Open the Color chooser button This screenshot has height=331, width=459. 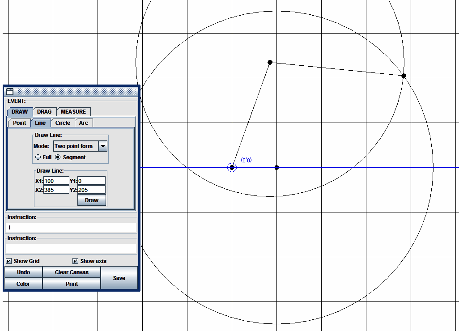click(23, 284)
